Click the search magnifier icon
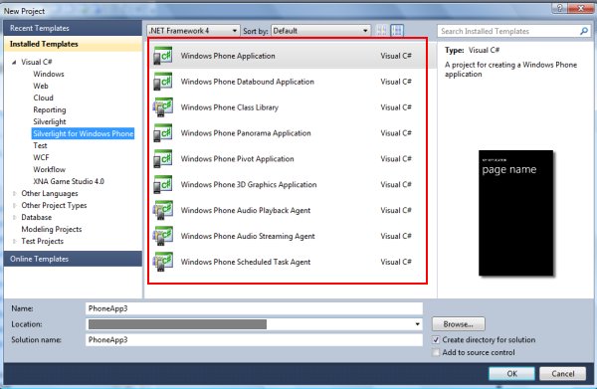The width and height of the screenshot is (597, 389). tap(584, 31)
